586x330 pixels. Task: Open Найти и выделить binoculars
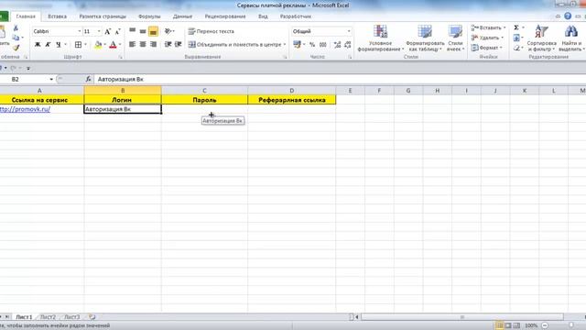571,38
